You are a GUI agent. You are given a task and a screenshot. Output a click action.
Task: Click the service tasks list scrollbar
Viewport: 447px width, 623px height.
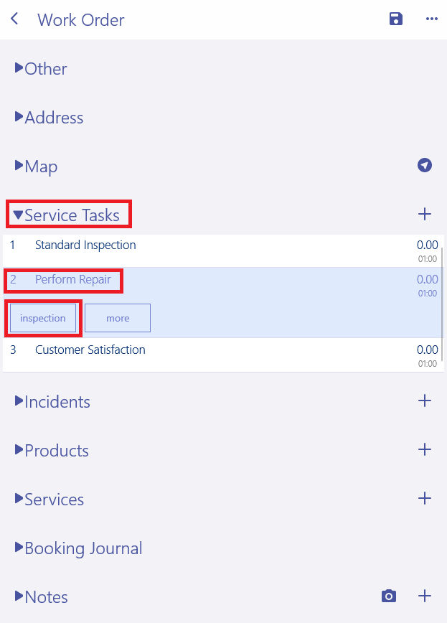click(x=442, y=287)
